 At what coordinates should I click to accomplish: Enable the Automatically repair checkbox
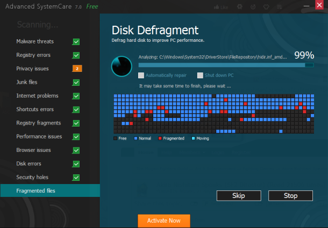141,75
